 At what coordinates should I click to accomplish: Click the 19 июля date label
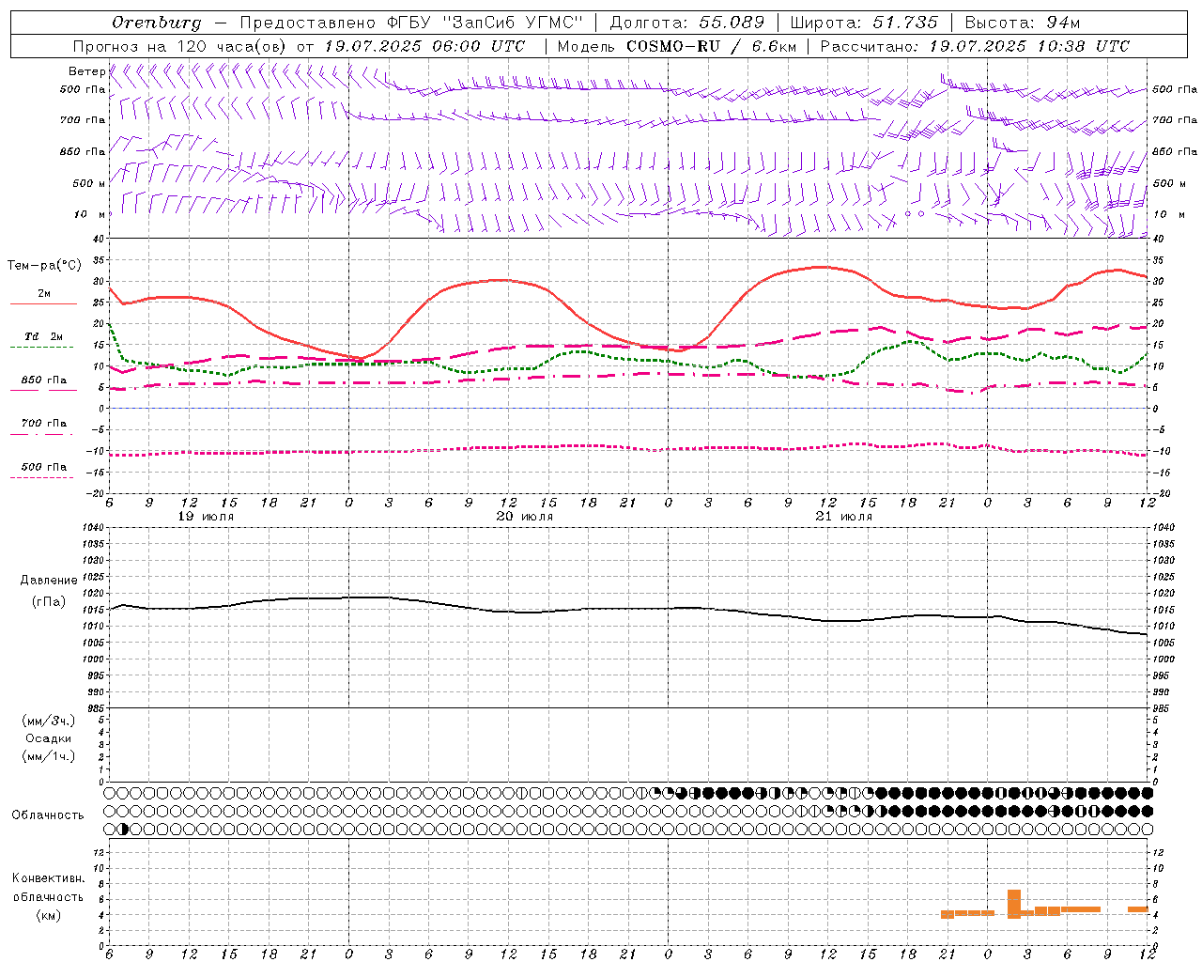pos(206,517)
